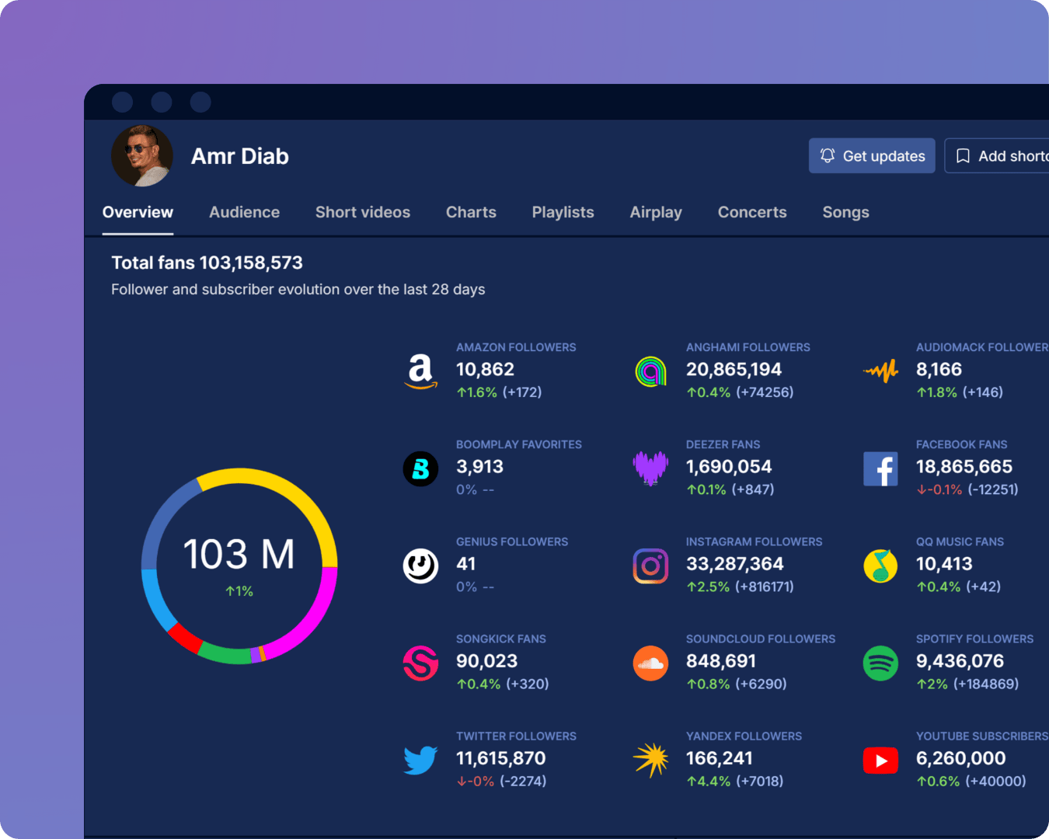The width and height of the screenshot is (1049, 839).
Task: Go to the Concerts tab
Action: pyautogui.click(x=751, y=212)
